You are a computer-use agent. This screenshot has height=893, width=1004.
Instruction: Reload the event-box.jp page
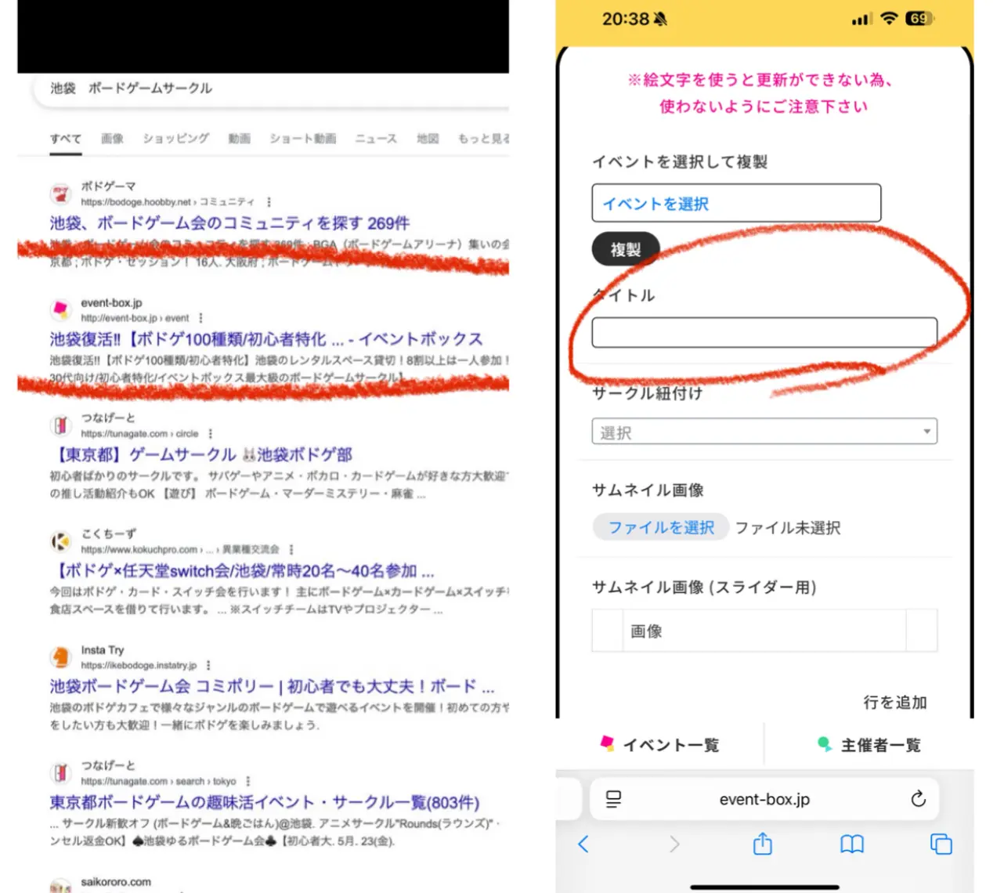pos(918,799)
